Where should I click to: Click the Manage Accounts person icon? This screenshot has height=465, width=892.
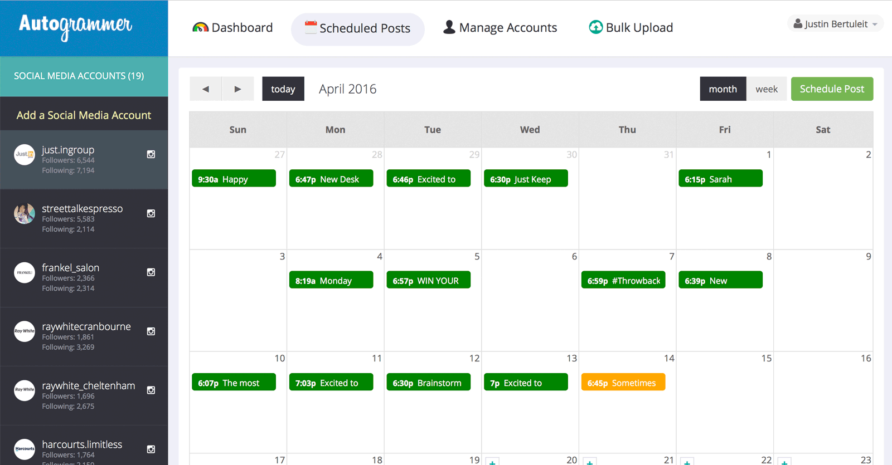pyautogui.click(x=449, y=27)
